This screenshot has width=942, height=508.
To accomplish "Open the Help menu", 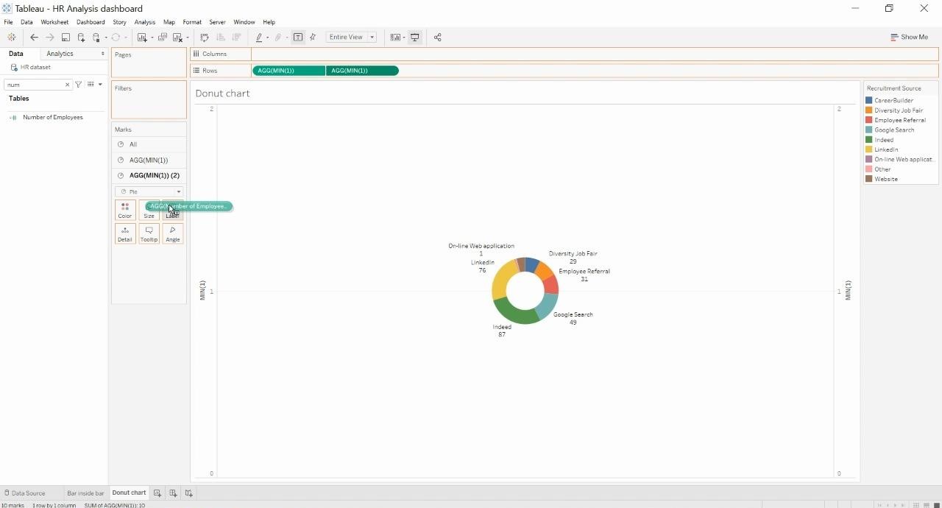I will 269,22.
